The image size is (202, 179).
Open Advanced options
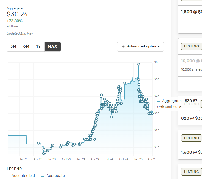point(140,46)
